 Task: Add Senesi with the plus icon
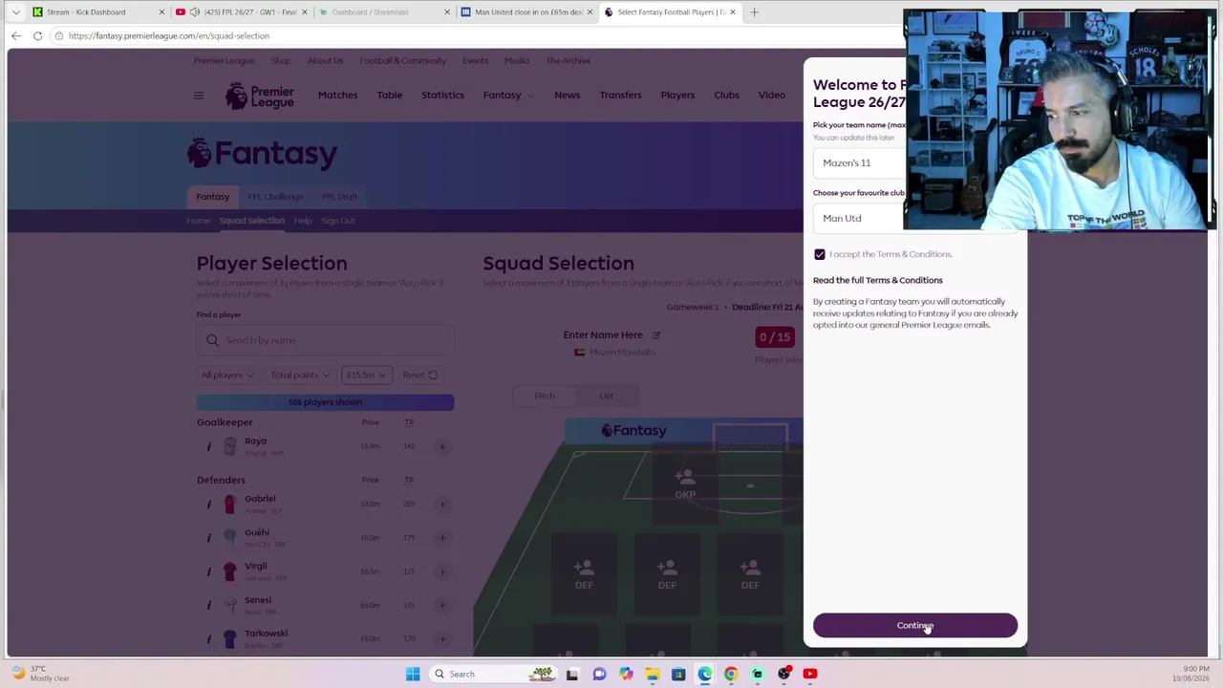tap(442, 605)
